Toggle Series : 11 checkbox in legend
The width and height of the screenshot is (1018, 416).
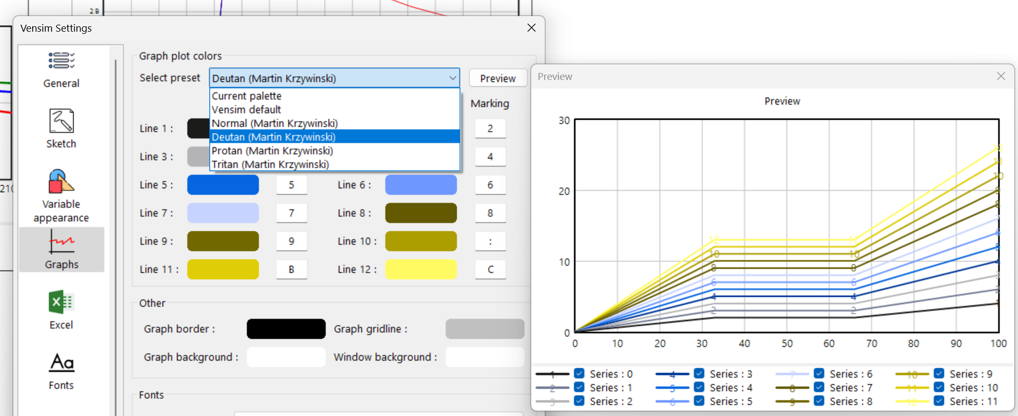(x=939, y=401)
